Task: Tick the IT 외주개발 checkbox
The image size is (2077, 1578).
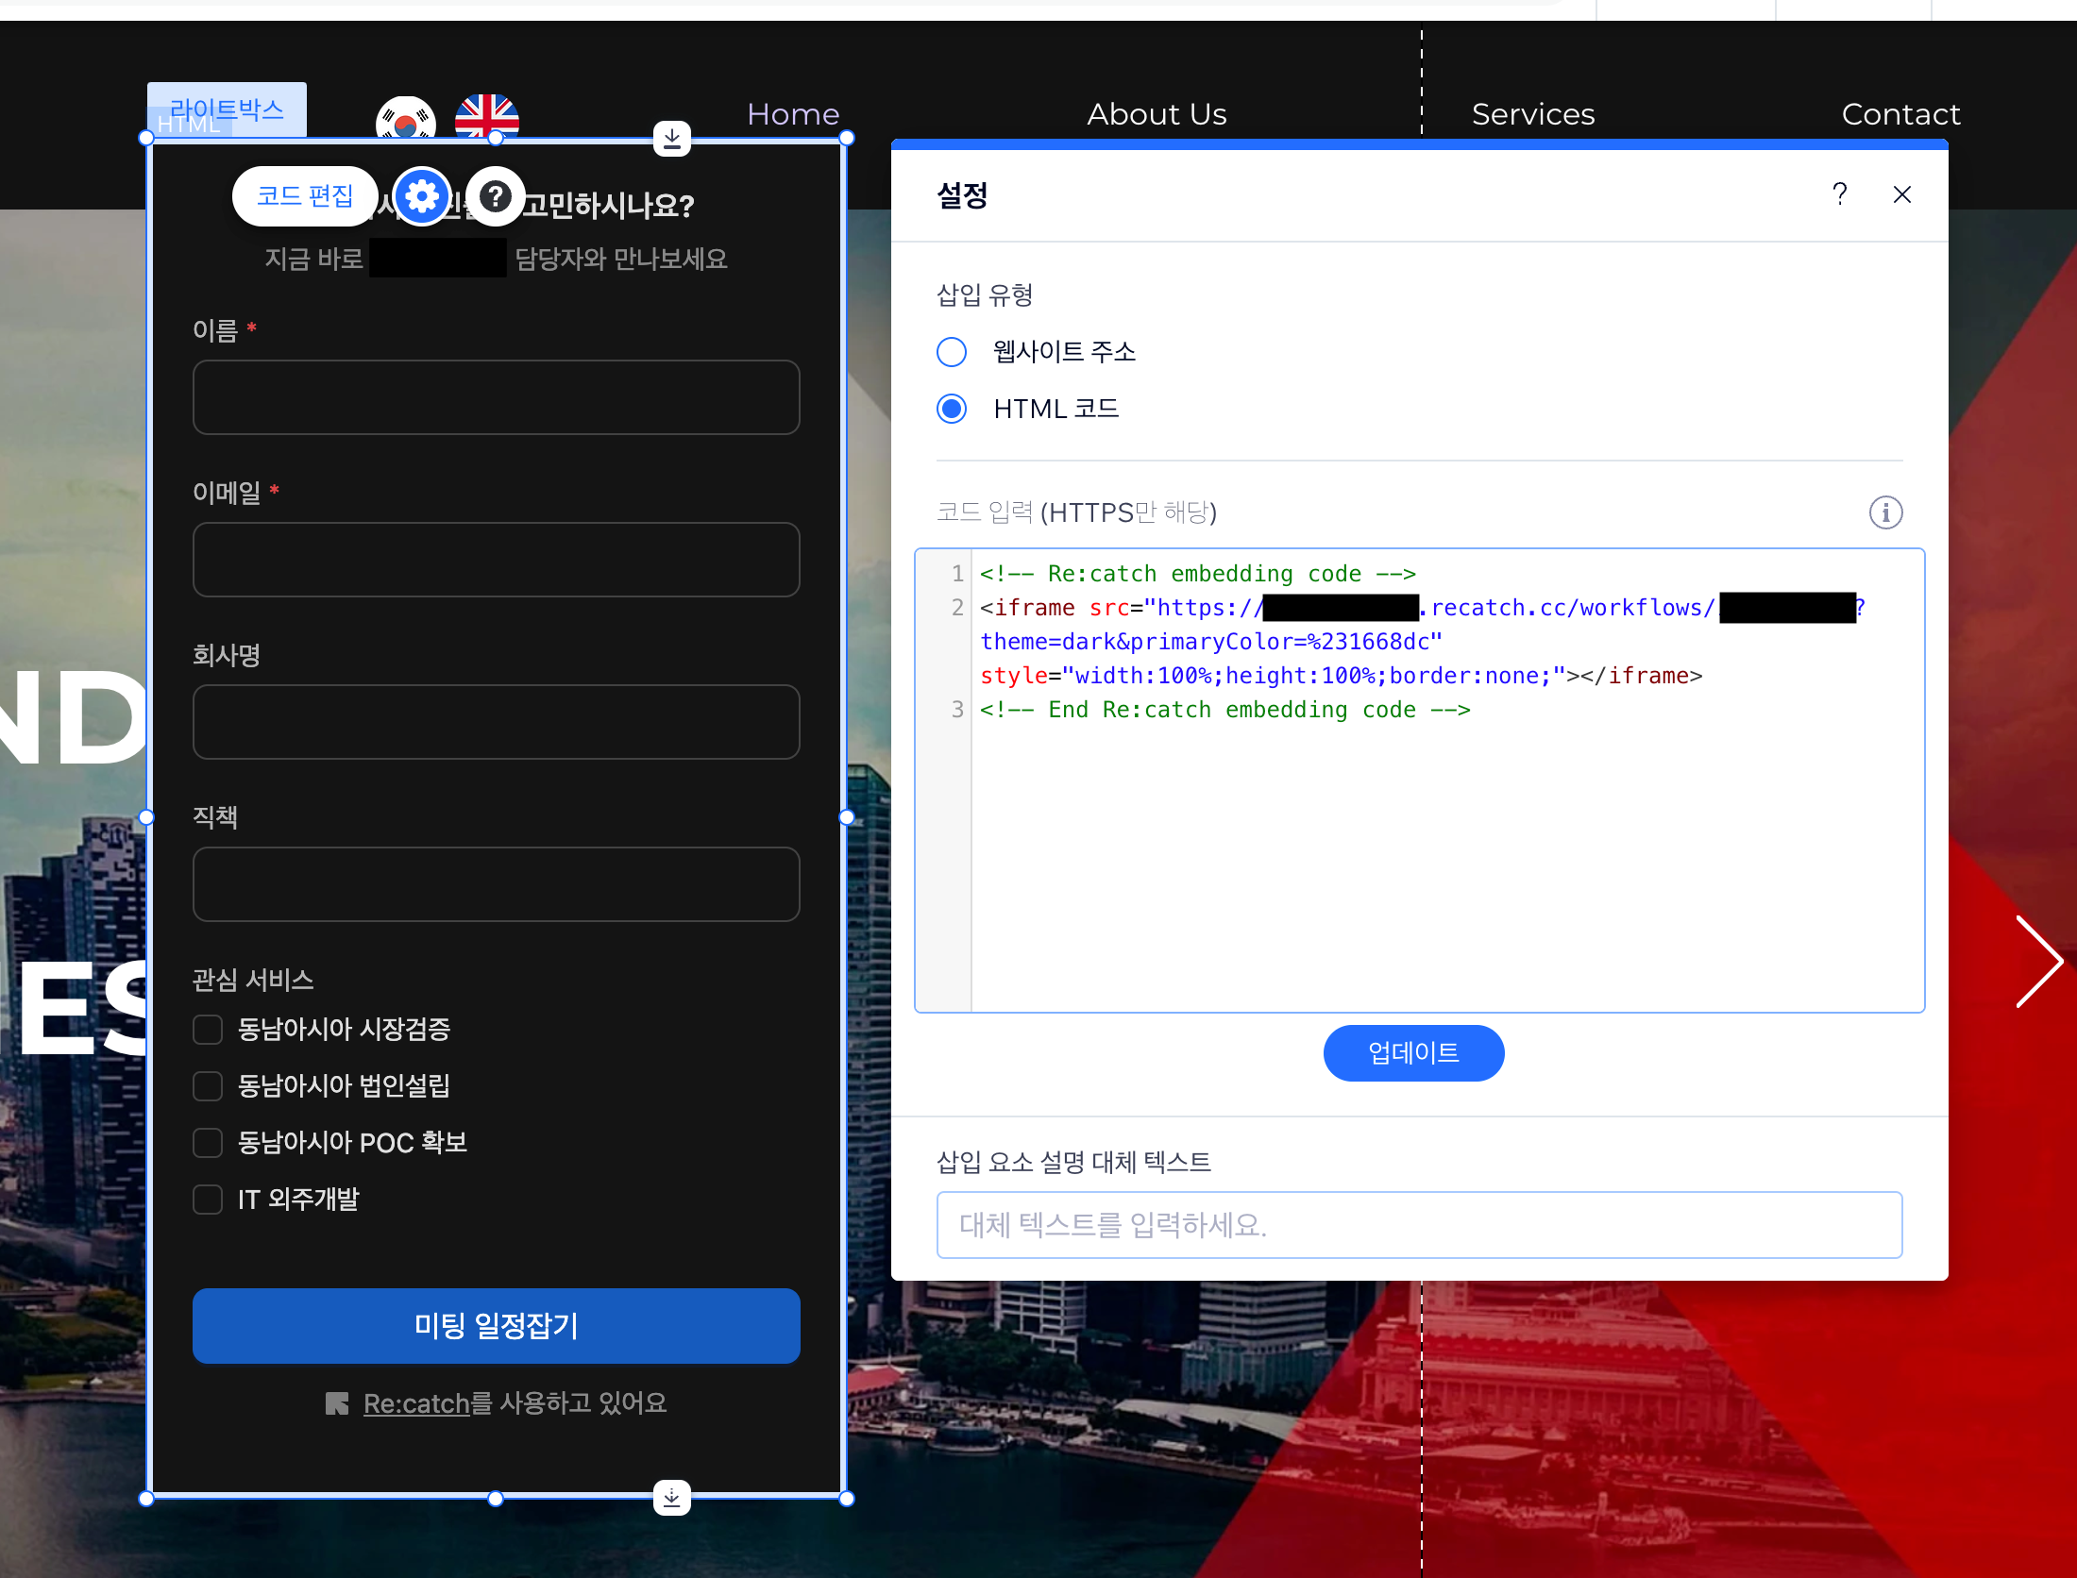Action: (208, 1200)
